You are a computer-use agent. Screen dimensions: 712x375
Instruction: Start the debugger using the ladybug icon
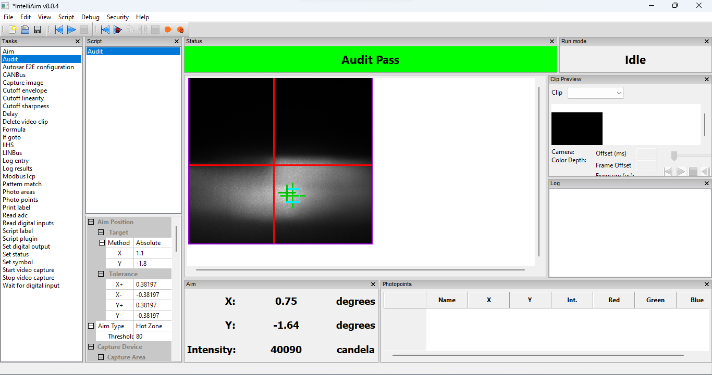(117, 30)
